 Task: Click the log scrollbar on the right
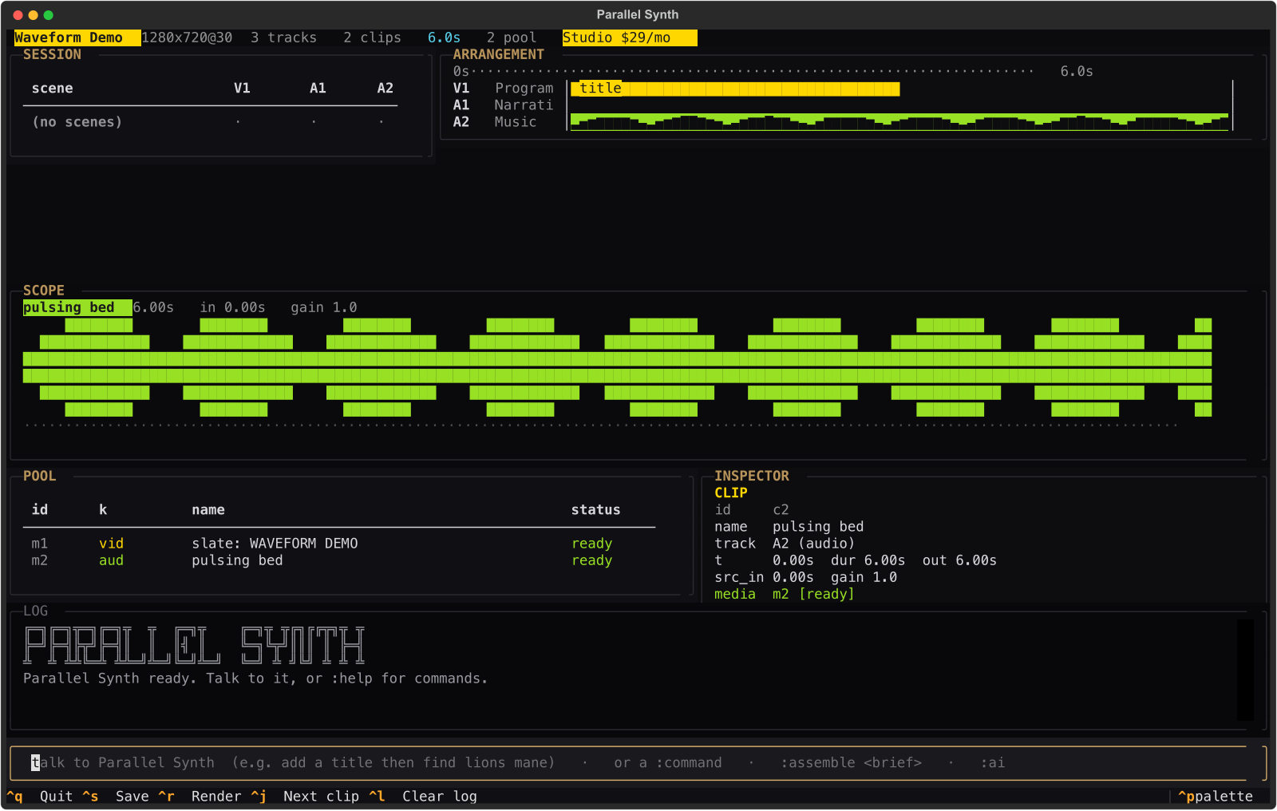coord(1245,670)
